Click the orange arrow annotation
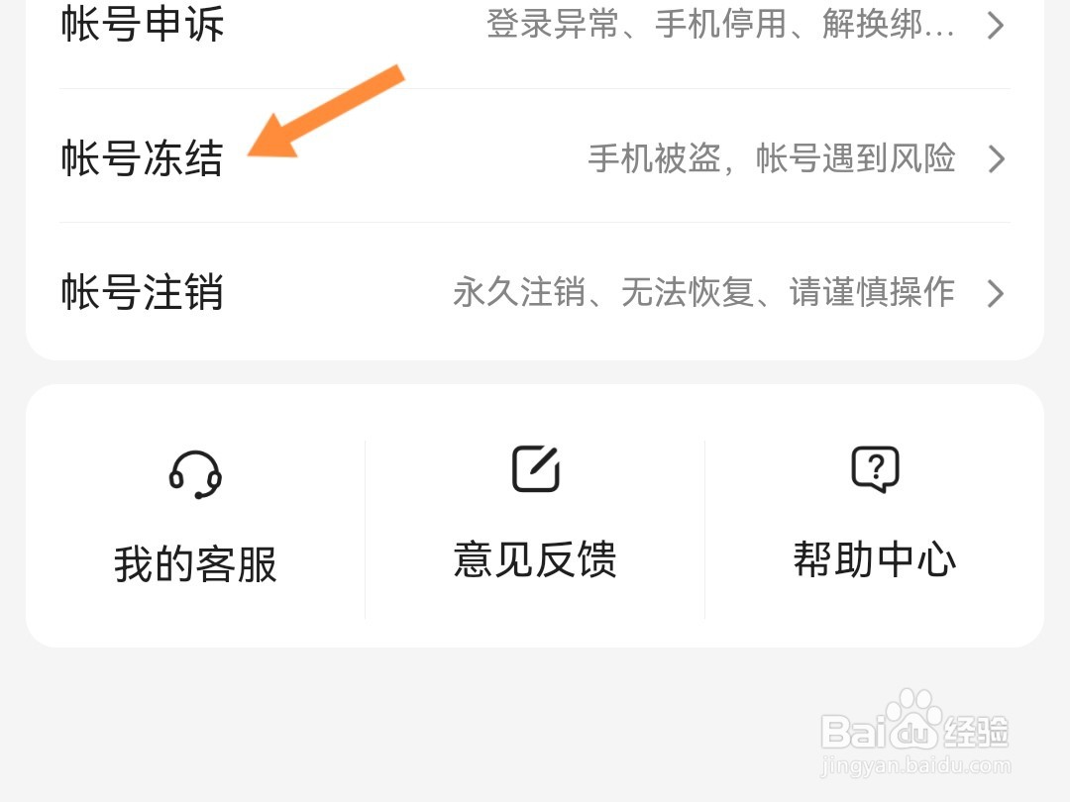The width and height of the screenshot is (1070, 802). (326, 112)
